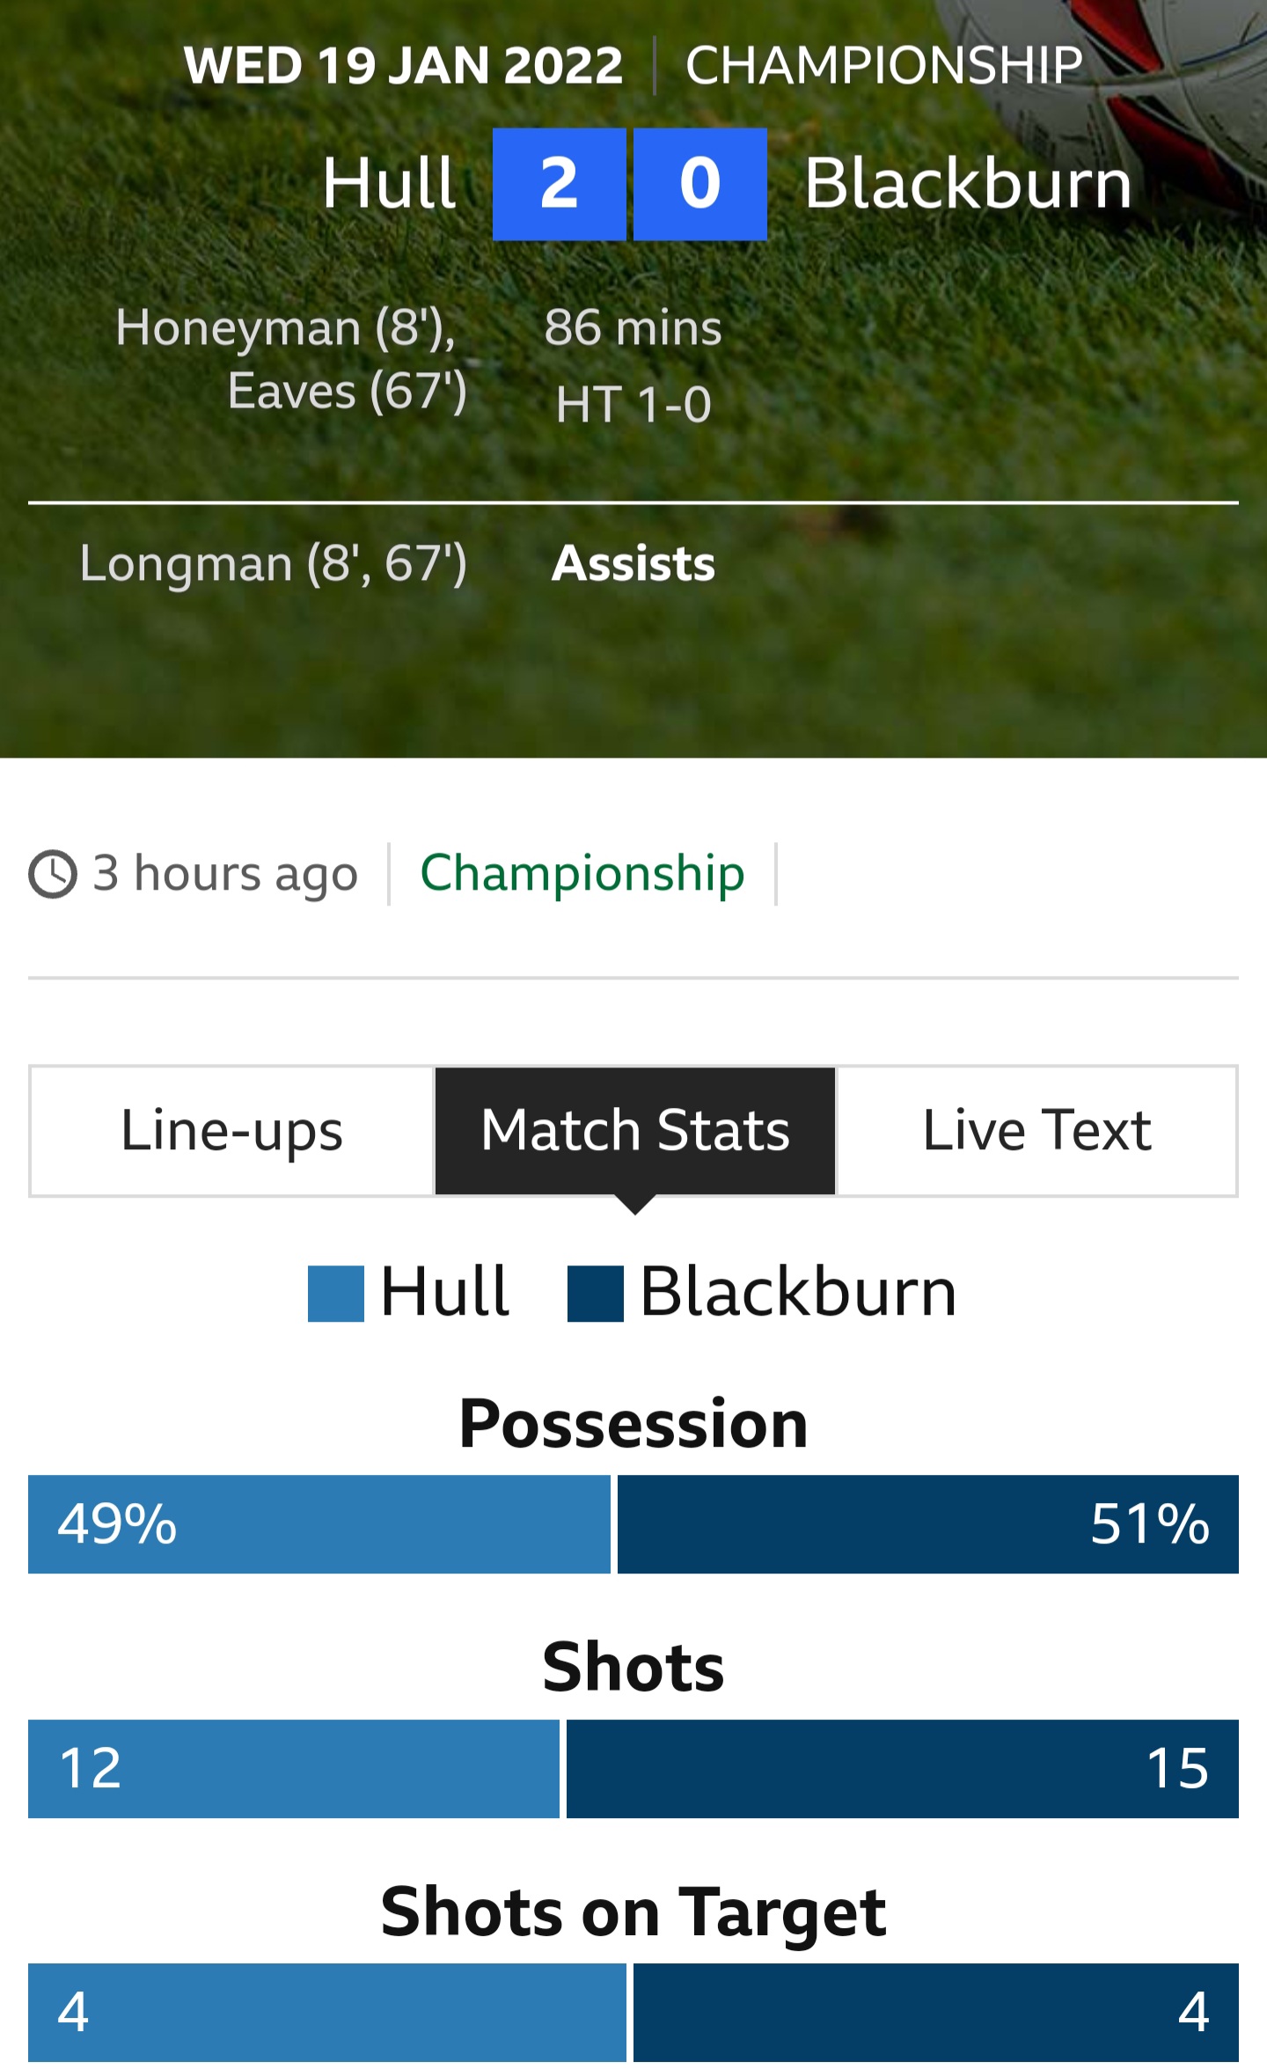Click Hull's shots on target bar
Image resolution: width=1267 pixels, height=2069 pixels.
[x=326, y=2012]
